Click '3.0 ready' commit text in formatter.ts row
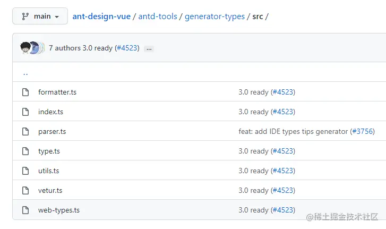Viewport: 386px width, 229px height. pos(253,92)
